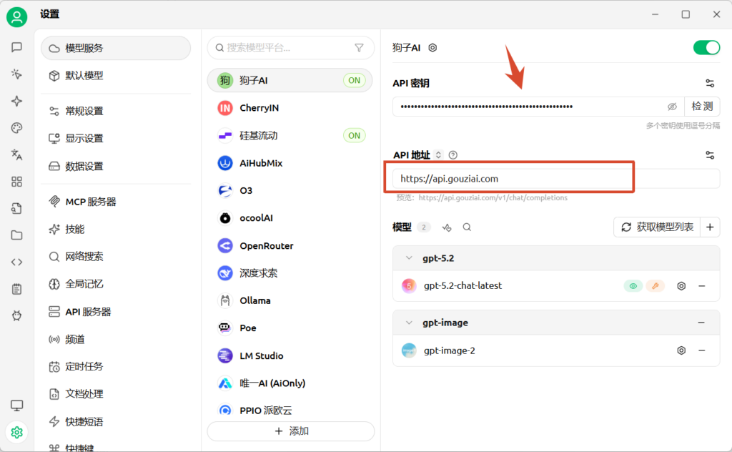
Task: Open the files folder sidebar icon
Action: [x=17, y=235]
